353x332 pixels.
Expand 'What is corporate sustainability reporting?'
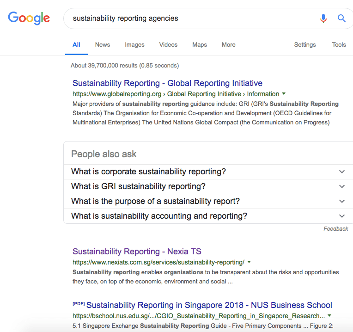(x=208, y=172)
